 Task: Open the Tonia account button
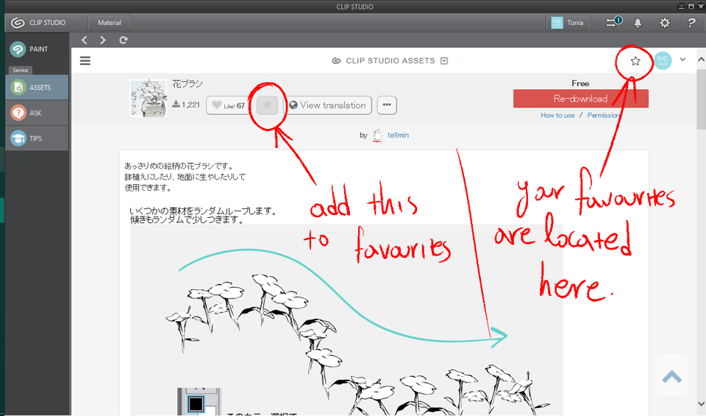click(568, 23)
